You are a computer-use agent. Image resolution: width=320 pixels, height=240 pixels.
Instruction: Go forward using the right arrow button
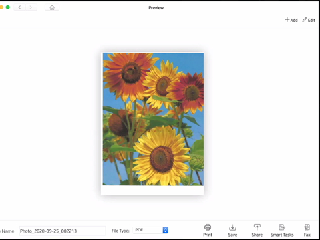[31, 7]
